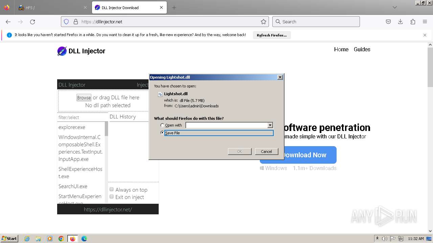433x243 pixels.
Task: Open Google Chrome from the taskbar
Action: pyautogui.click(x=61, y=239)
